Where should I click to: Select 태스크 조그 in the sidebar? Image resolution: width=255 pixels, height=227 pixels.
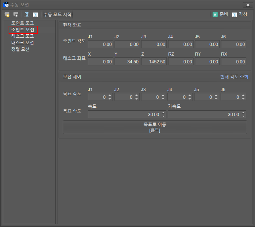(x=22, y=36)
